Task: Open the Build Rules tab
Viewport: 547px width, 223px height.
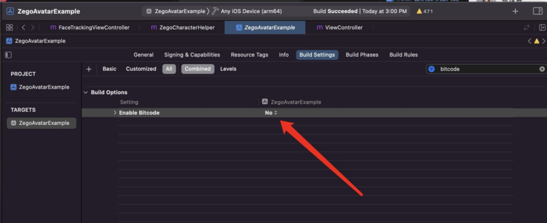Action: click(404, 55)
